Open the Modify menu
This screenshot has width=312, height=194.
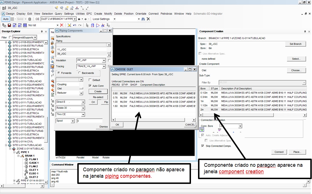click(x=108, y=14)
